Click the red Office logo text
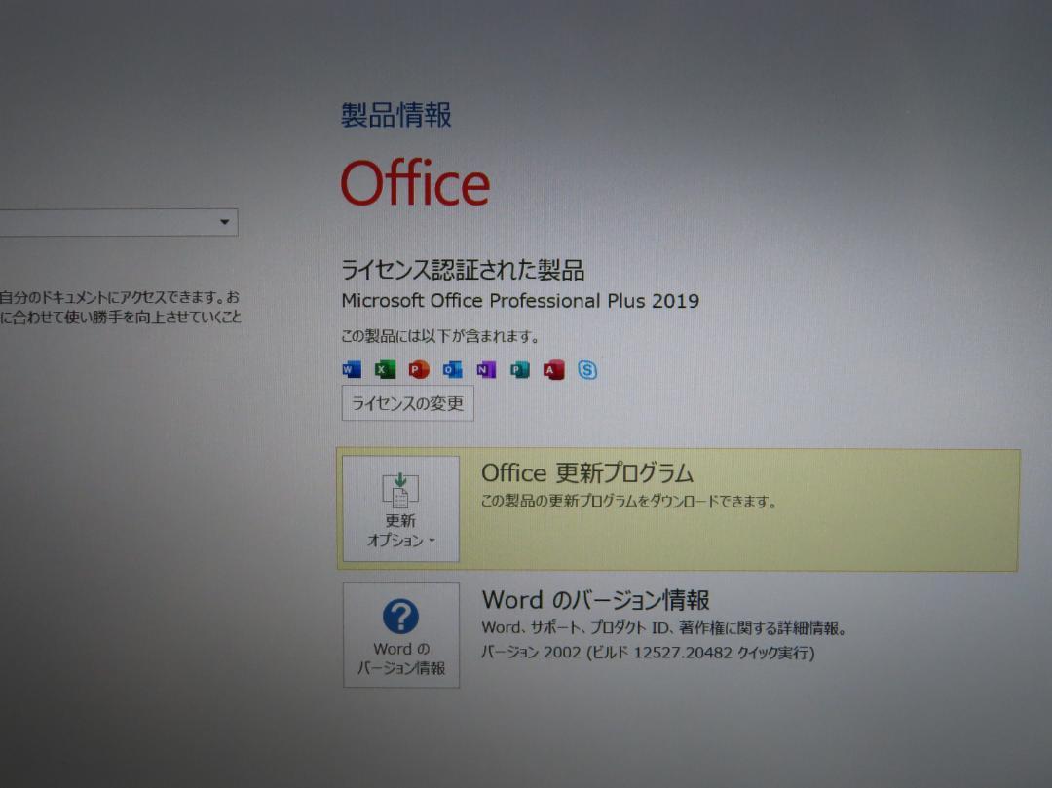The width and height of the screenshot is (1052, 788). pyautogui.click(x=415, y=183)
